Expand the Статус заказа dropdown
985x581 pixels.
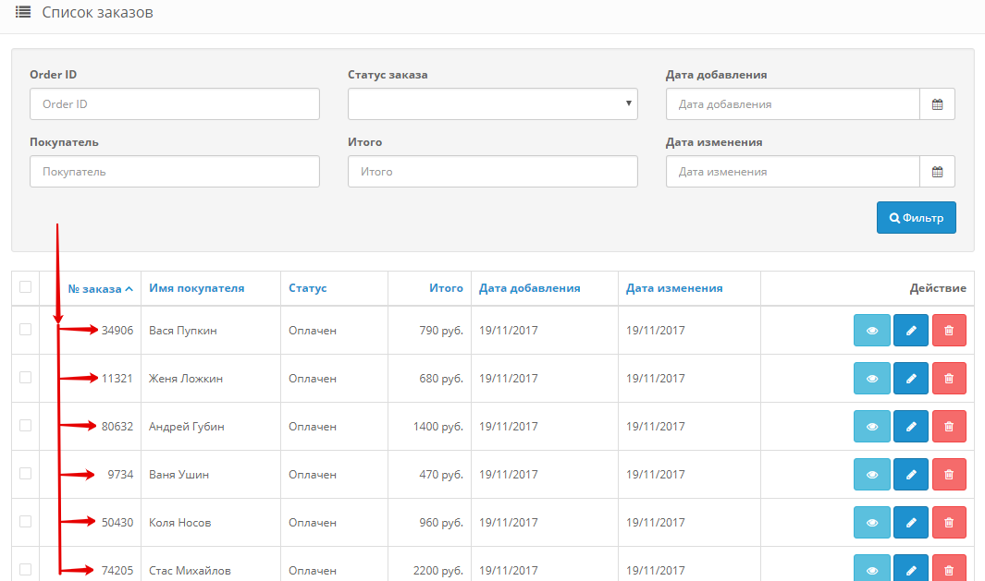492,104
